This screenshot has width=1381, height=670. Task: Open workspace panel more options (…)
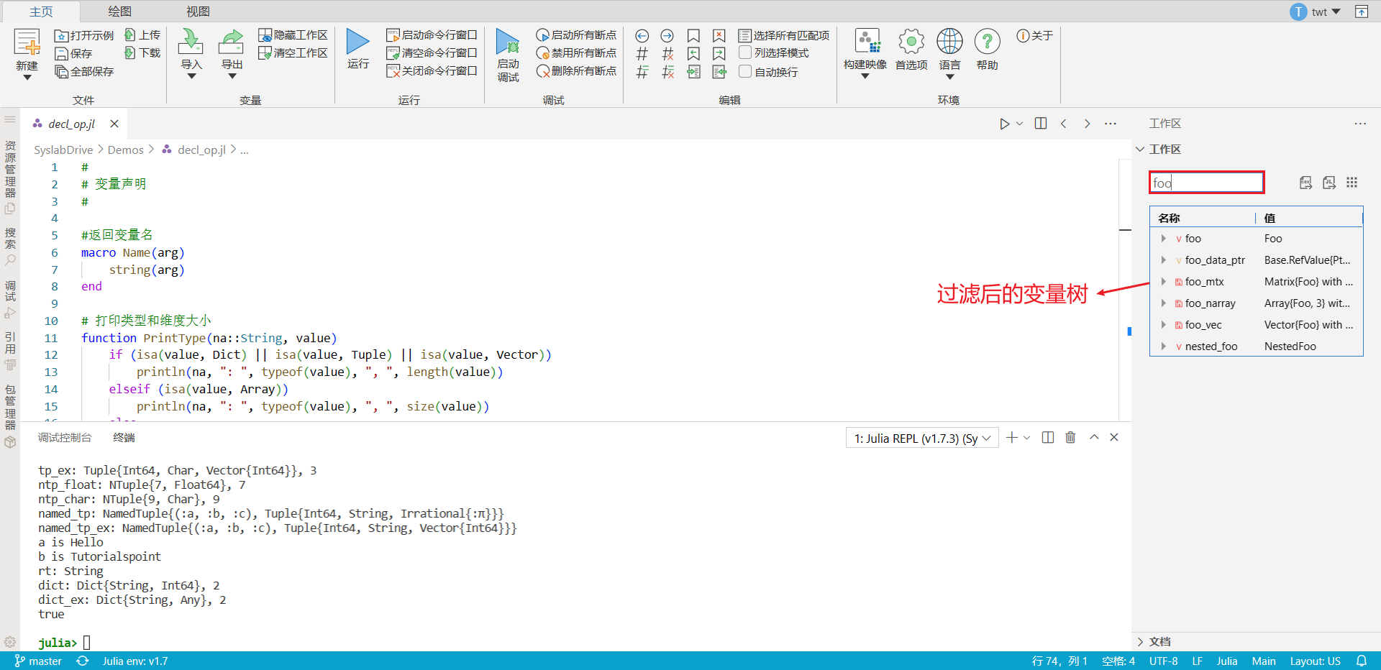[x=1359, y=124]
